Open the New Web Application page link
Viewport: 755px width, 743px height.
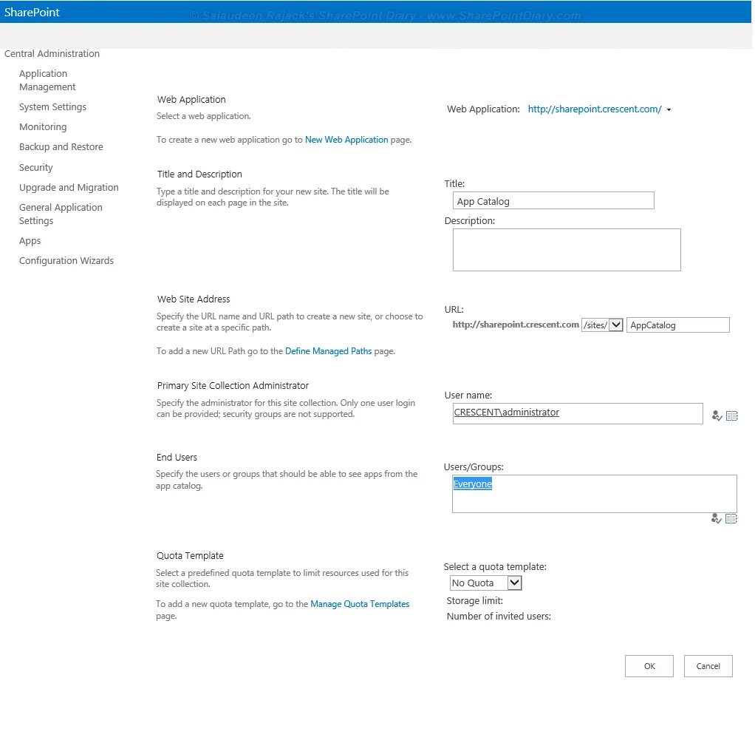pos(346,140)
